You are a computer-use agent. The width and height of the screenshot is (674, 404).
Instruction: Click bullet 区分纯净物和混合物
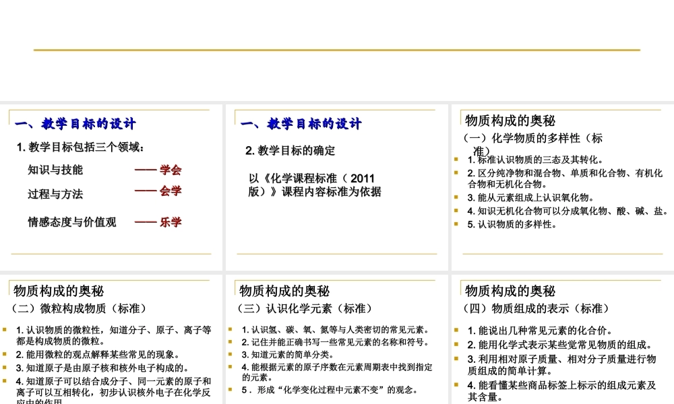point(565,178)
